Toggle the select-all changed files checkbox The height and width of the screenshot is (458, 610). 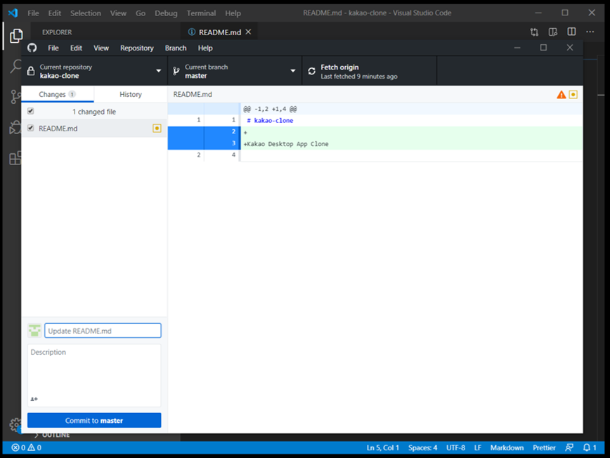[x=31, y=111]
